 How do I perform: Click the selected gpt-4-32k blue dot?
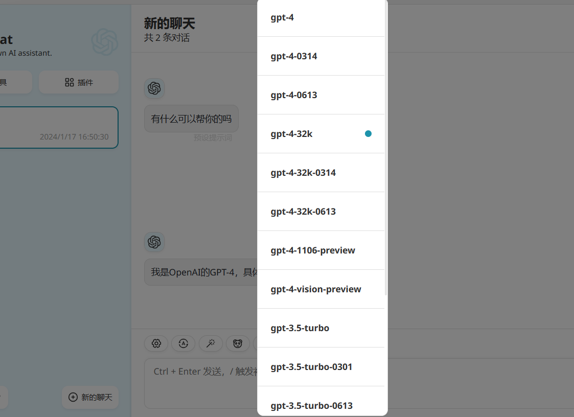(368, 134)
